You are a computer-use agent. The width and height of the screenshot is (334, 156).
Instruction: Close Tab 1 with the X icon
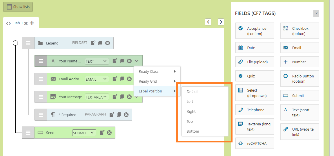point(26,23)
